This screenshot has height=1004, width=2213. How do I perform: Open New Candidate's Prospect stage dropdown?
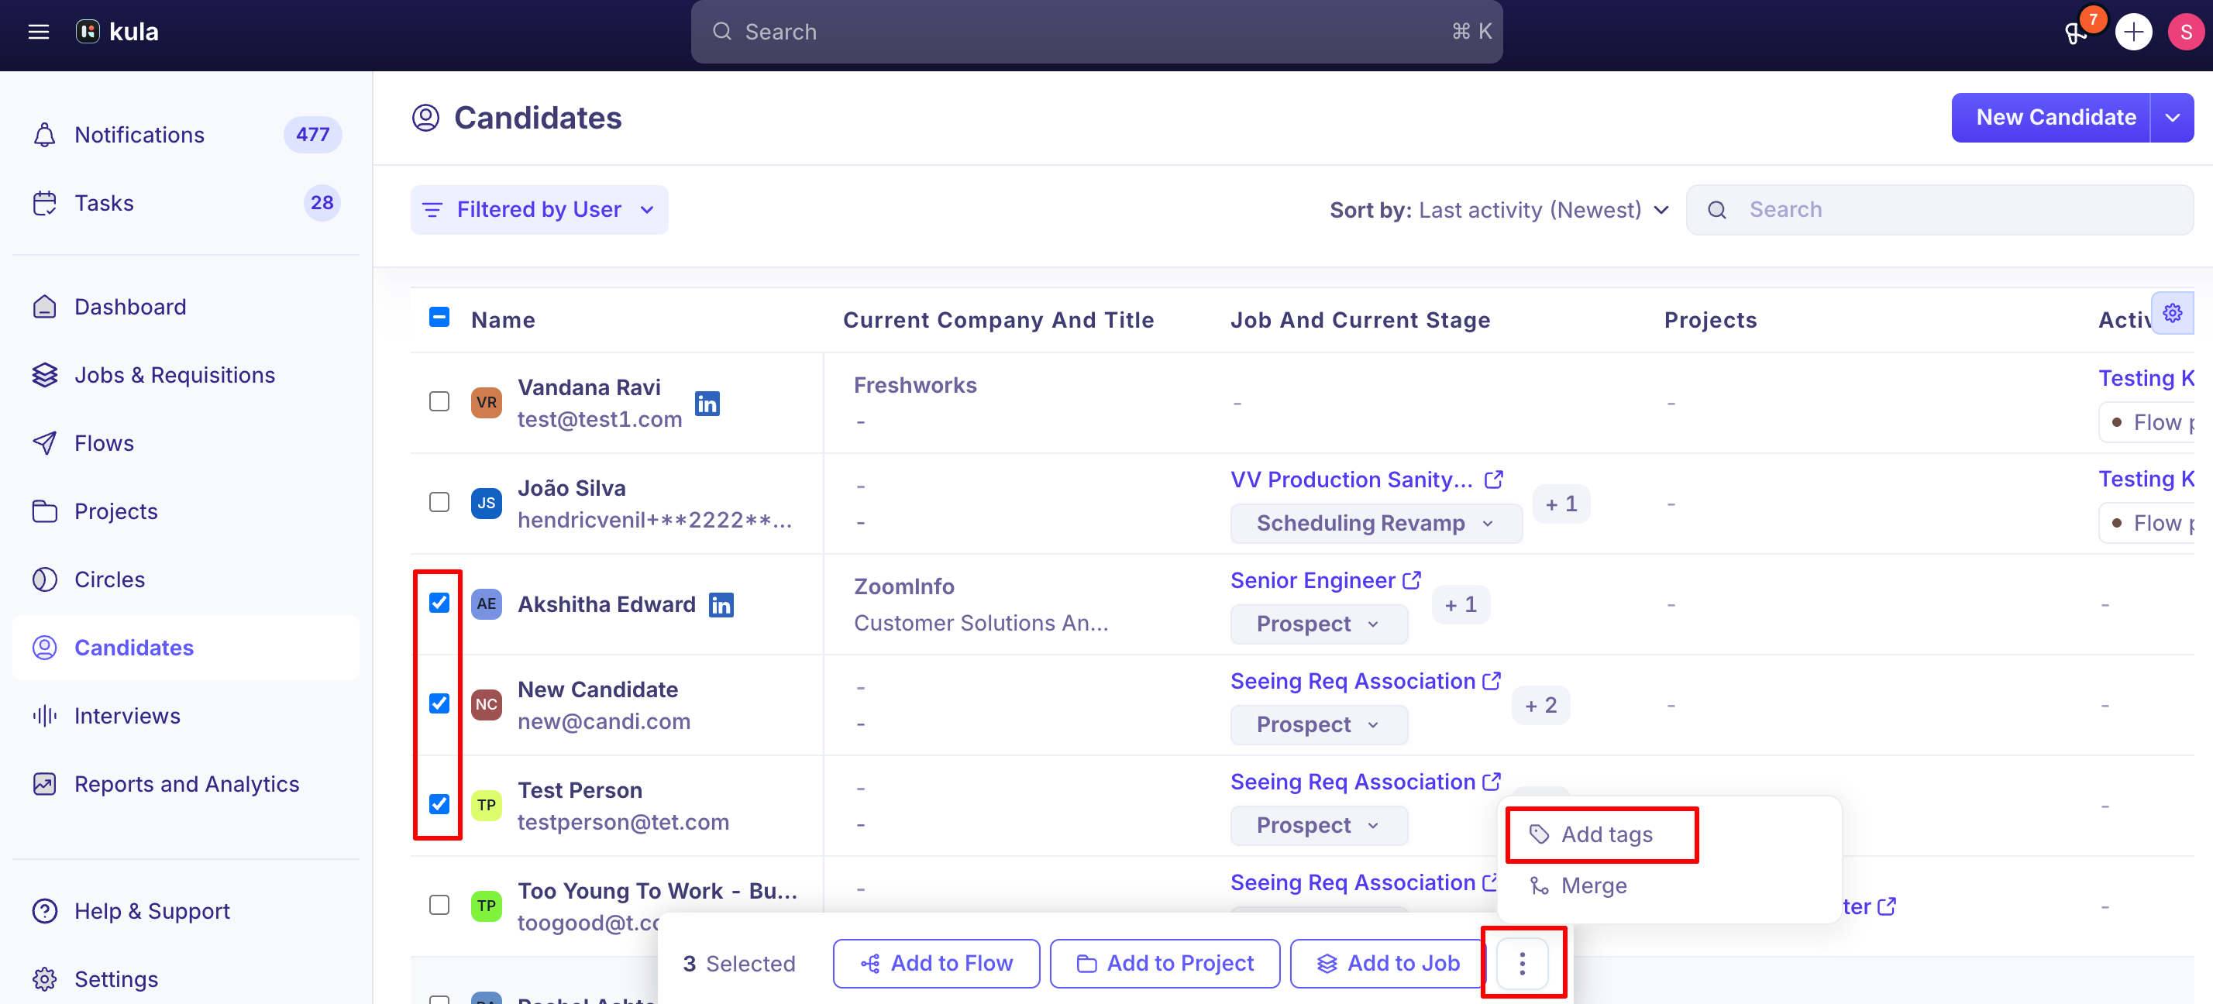1319,724
